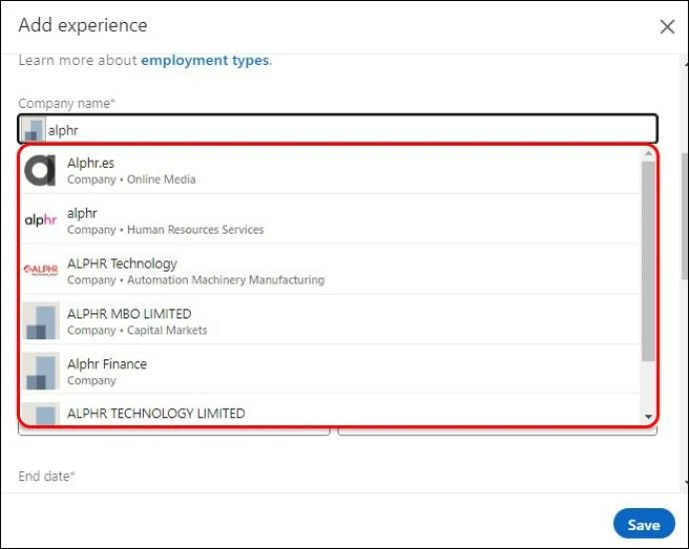
Task: Click the ALPHR TECHNOLOGY LIMITED placeholder logo
Action: click(40, 413)
